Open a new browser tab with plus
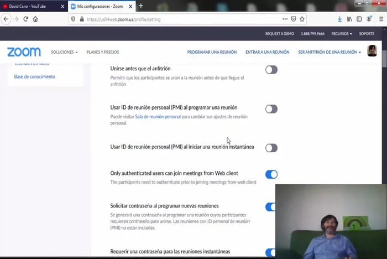 141,6
